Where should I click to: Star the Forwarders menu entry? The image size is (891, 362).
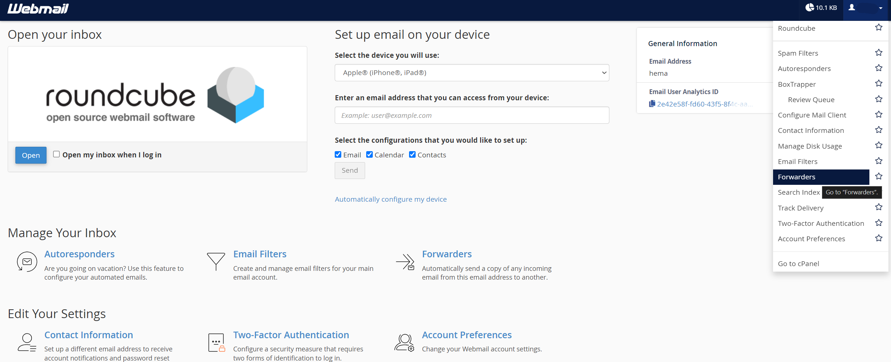click(879, 176)
